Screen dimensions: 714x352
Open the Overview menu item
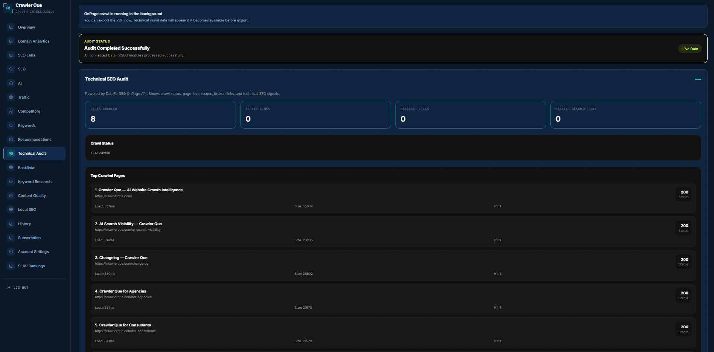pyautogui.click(x=34, y=27)
